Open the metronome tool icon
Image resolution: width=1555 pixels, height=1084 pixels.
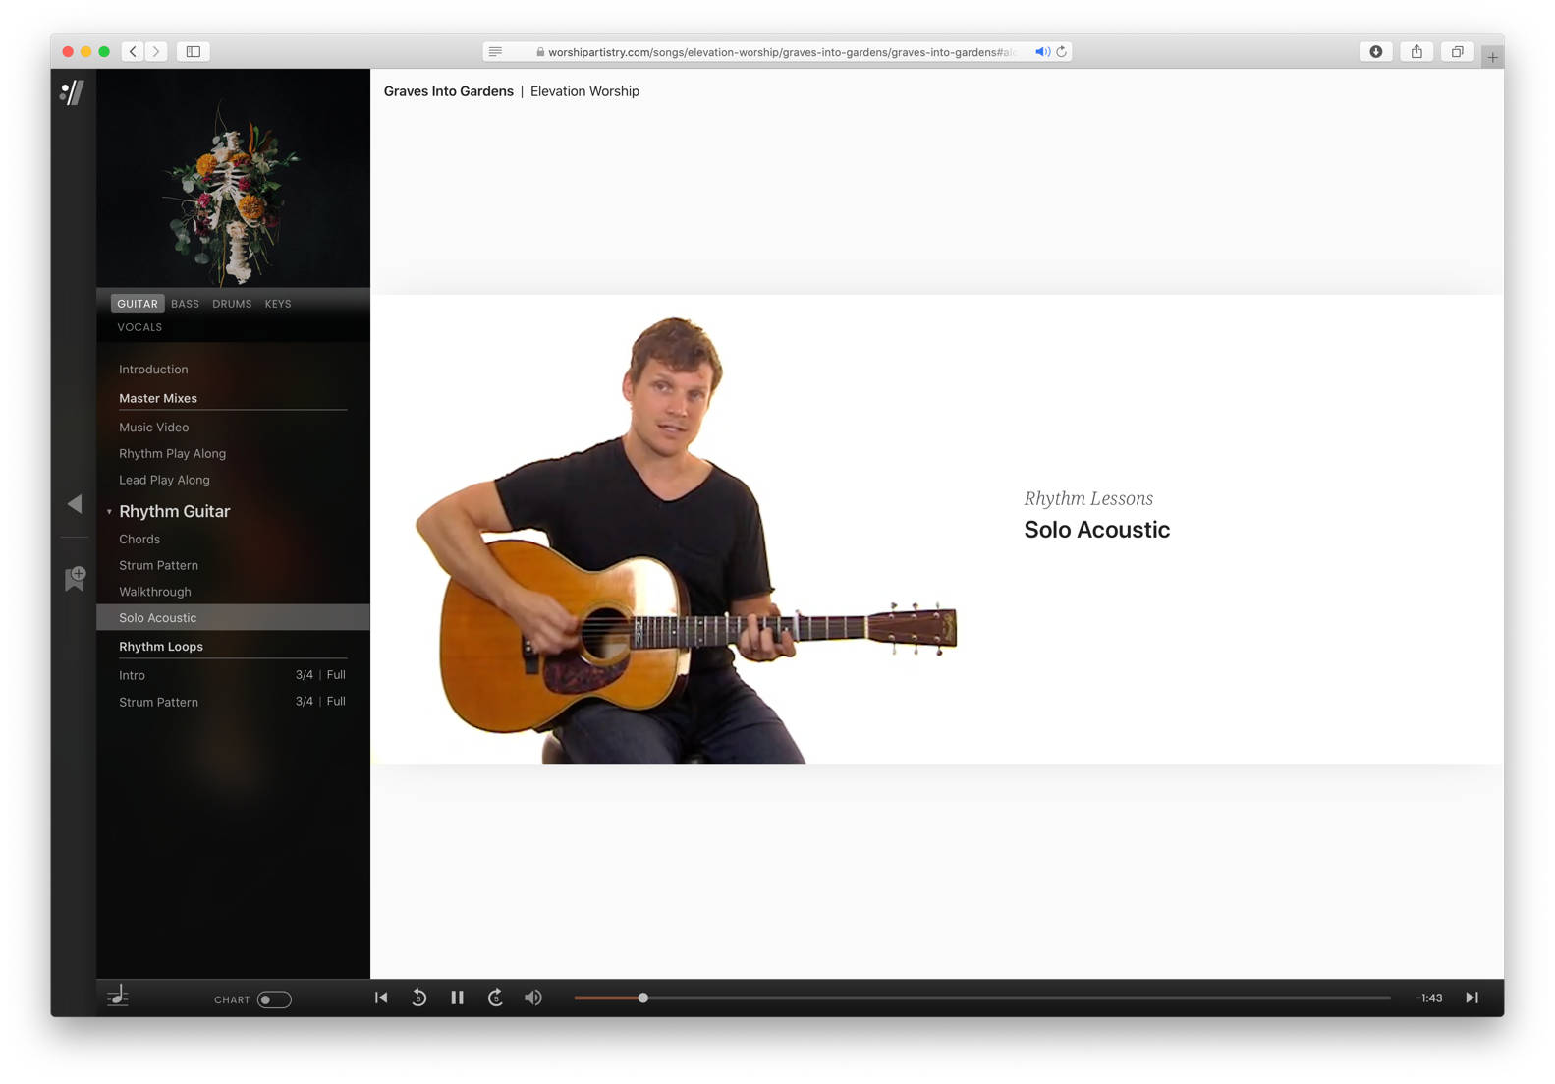click(118, 997)
